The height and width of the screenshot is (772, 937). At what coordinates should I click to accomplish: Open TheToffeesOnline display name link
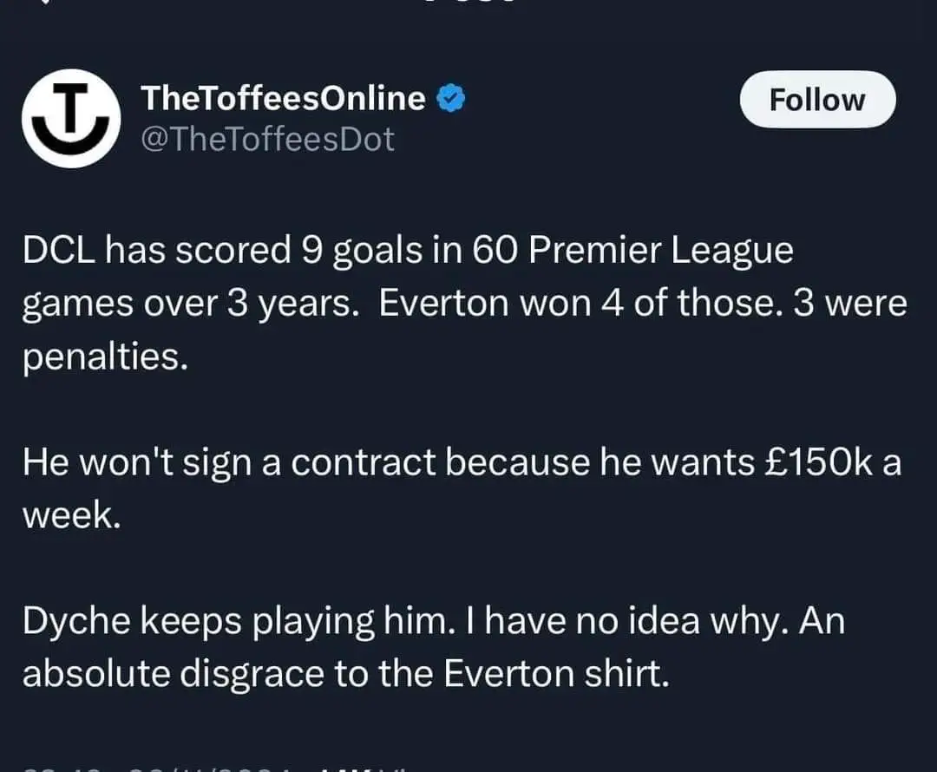pos(283,99)
